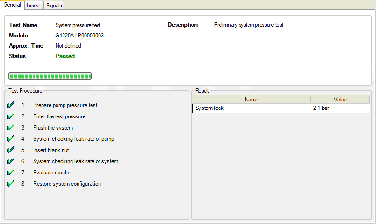This screenshot has width=376, height=224.
Task: Click the checkmark icon for Enter the test pressure
Action: [11, 116]
